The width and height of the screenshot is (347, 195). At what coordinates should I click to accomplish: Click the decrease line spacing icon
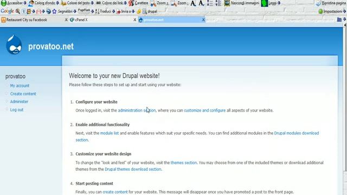[x=218, y=3]
